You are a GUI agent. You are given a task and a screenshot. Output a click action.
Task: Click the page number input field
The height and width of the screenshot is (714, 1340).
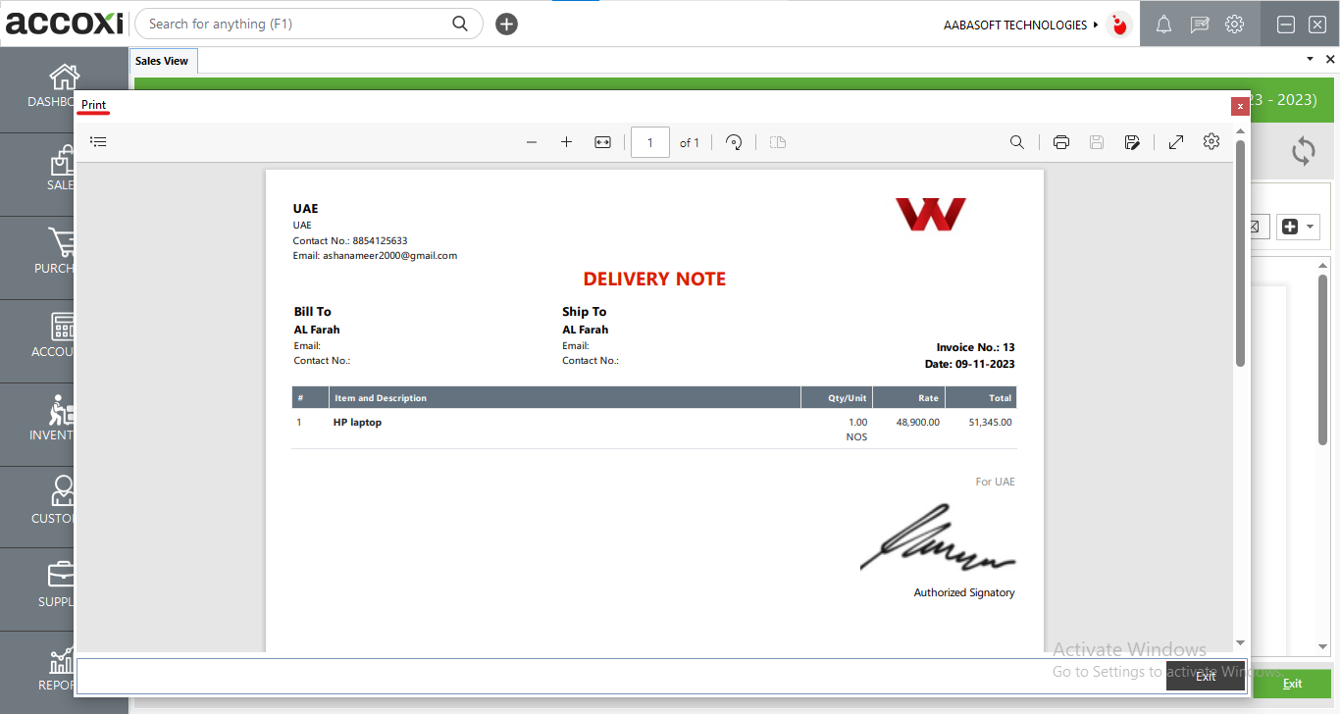649,141
